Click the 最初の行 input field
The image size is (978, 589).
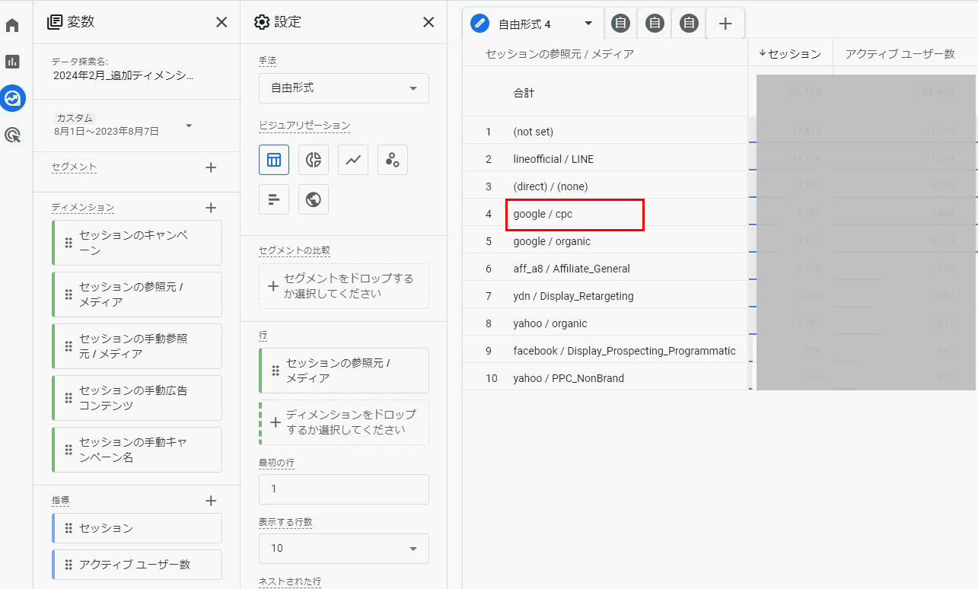point(344,489)
